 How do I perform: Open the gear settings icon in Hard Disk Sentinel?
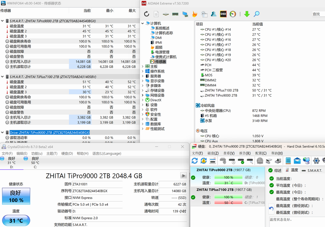pyautogui.click(x=316, y=161)
